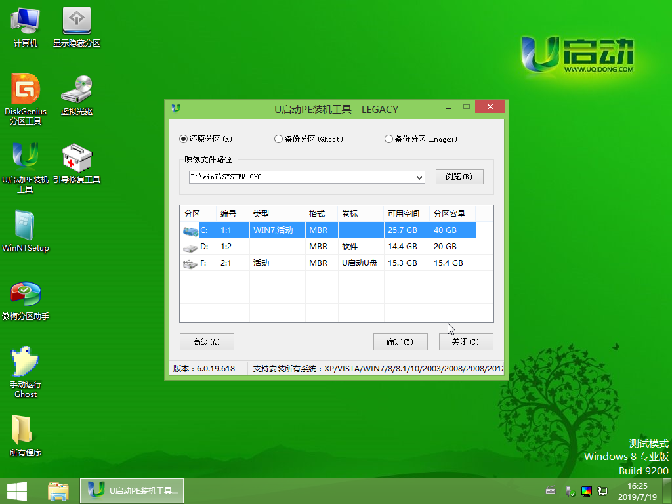Image resolution: width=672 pixels, height=504 pixels.
Task: Click the on-screen keyboard tray icon
Action: (551, 491)
